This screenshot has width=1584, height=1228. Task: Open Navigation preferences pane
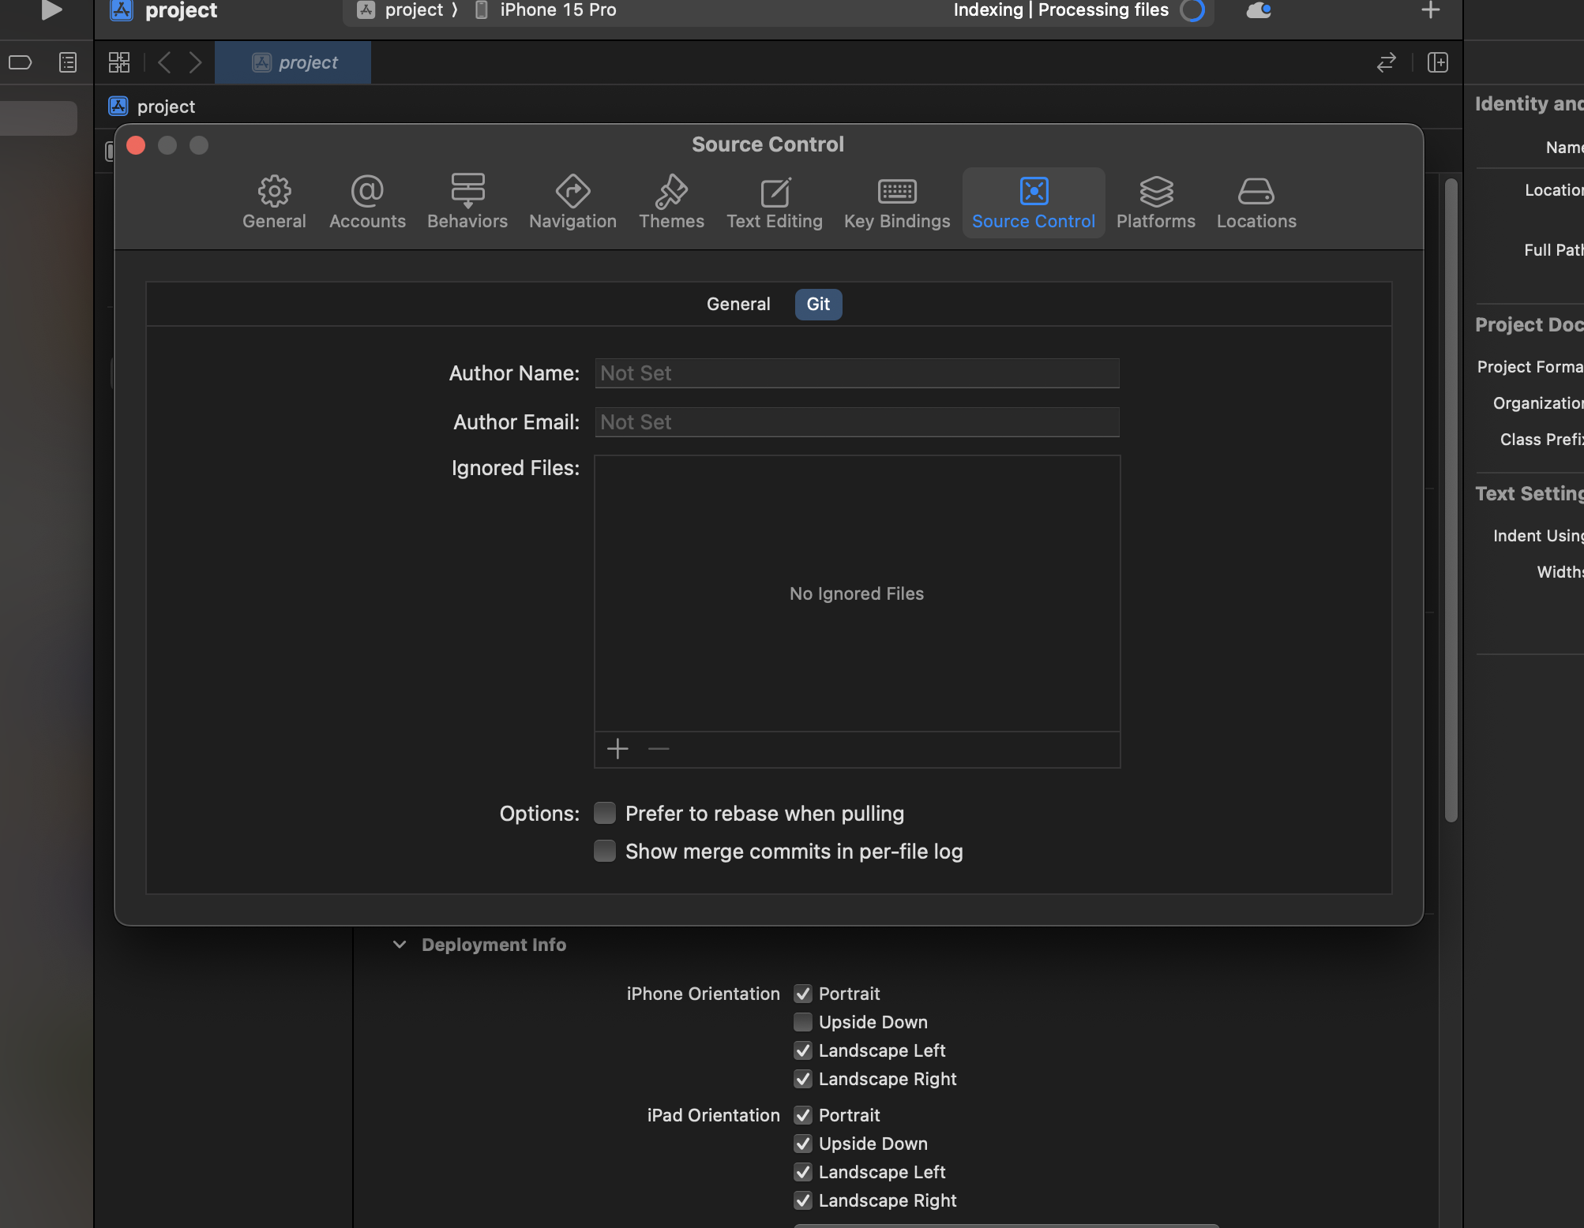pyautogui.click(x=572, y=202)
